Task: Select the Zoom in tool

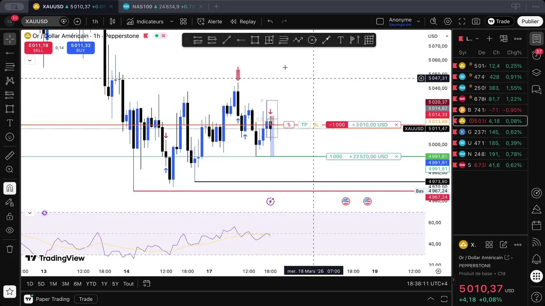Action: [x=9, y=170]
